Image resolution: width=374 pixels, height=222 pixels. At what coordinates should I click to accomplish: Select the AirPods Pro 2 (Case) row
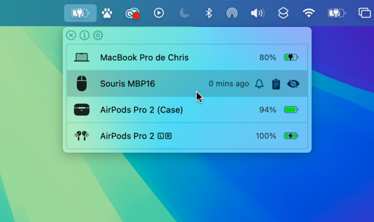187,110
